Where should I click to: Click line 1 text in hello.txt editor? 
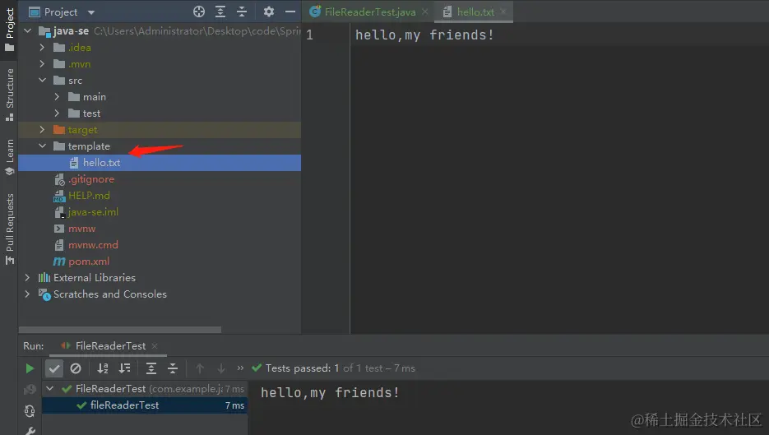424,35
